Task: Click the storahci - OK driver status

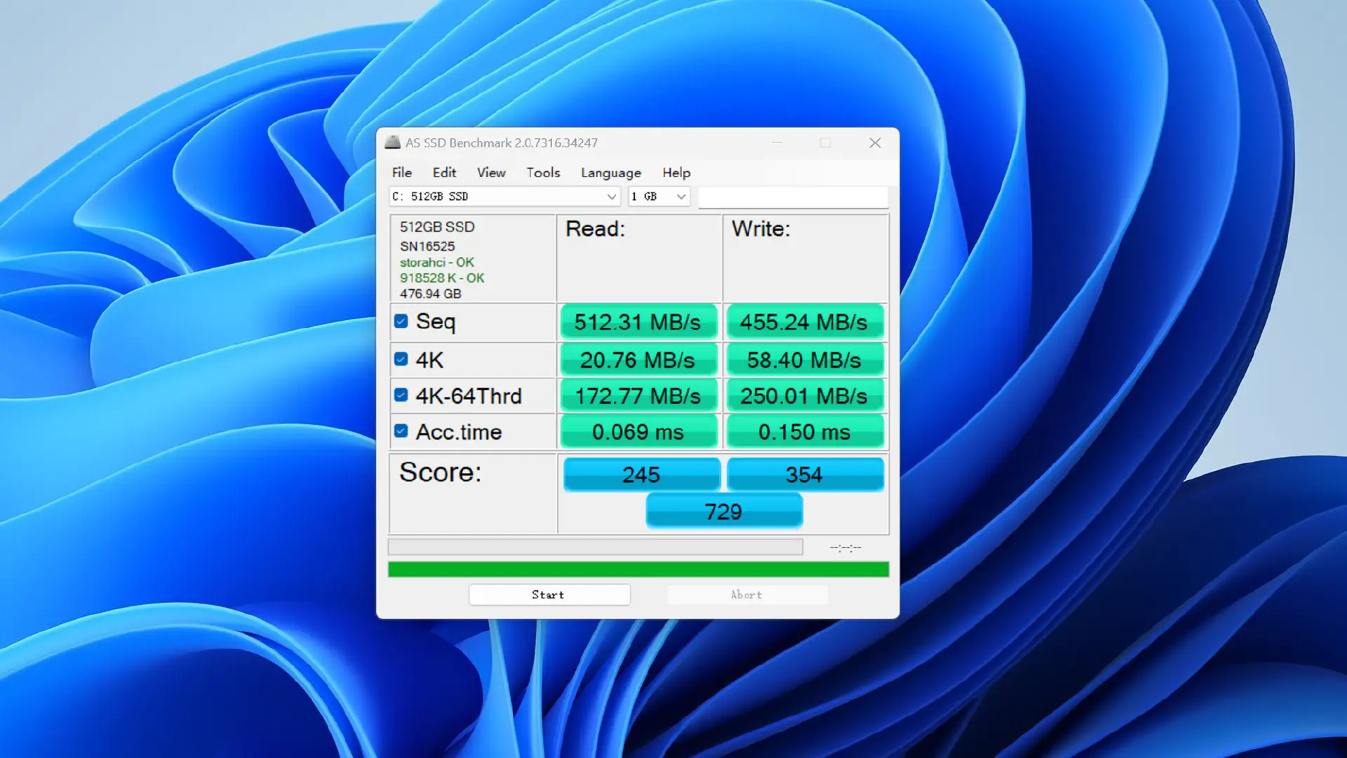Action: (437, 262)
